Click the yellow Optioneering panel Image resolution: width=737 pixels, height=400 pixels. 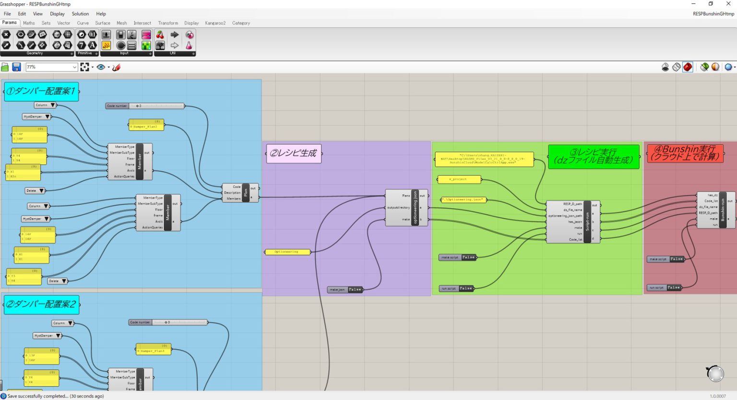point(287,252)
